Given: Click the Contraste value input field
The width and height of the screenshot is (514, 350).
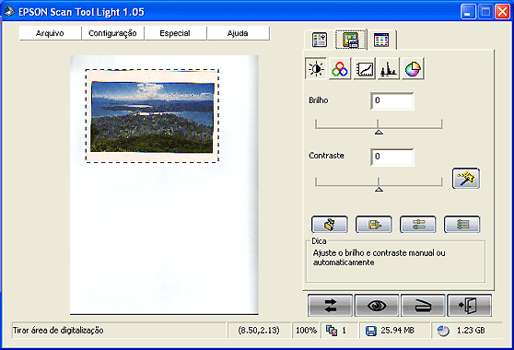Looking at the screenshot, I should (392, 157).
